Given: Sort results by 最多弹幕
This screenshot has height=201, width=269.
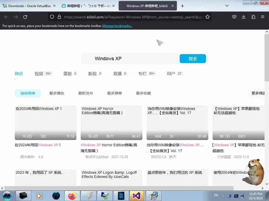Looking at the screenshot, I should tap(115, 93).
